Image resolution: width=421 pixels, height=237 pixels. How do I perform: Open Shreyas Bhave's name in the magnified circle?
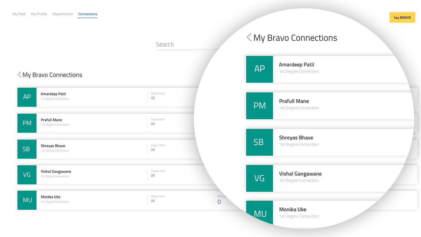[296, 138]
